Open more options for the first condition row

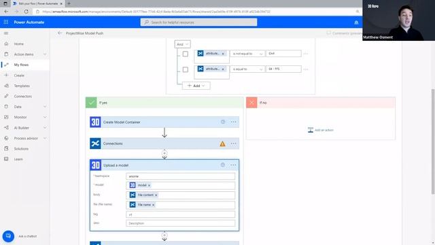tap(306, 54)
